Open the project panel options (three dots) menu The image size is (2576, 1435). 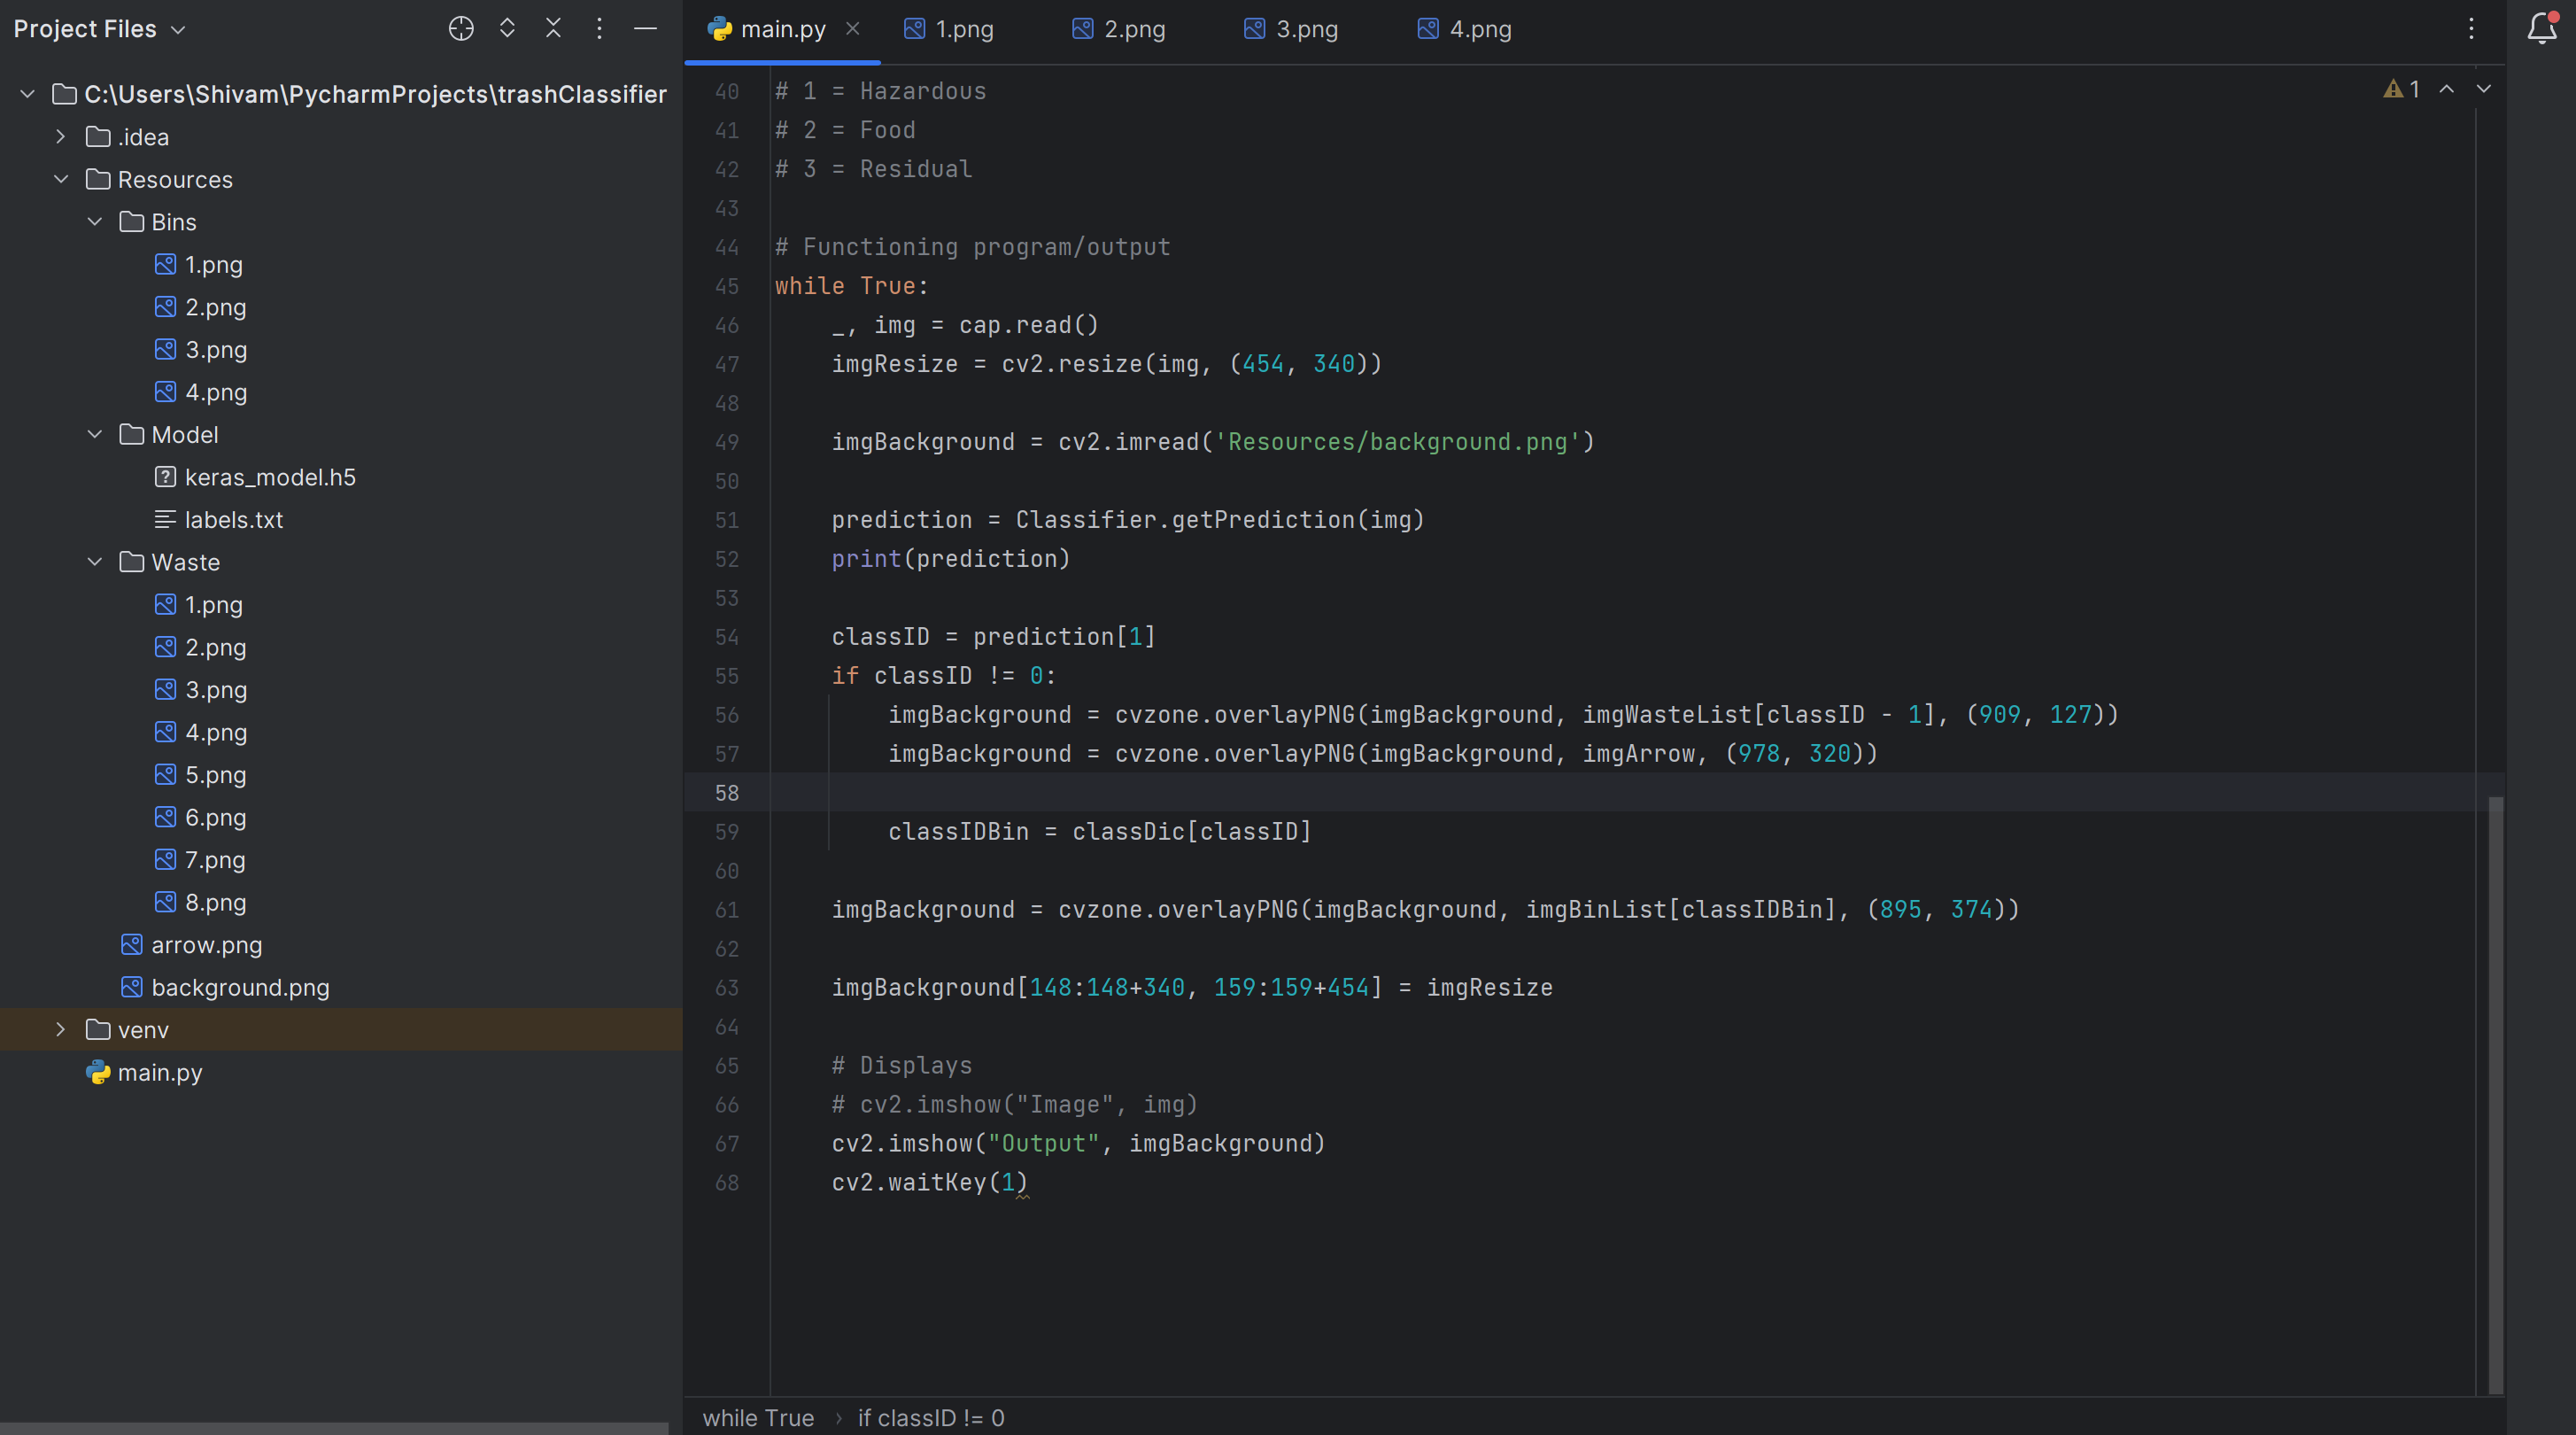click(x=599, y=29)
